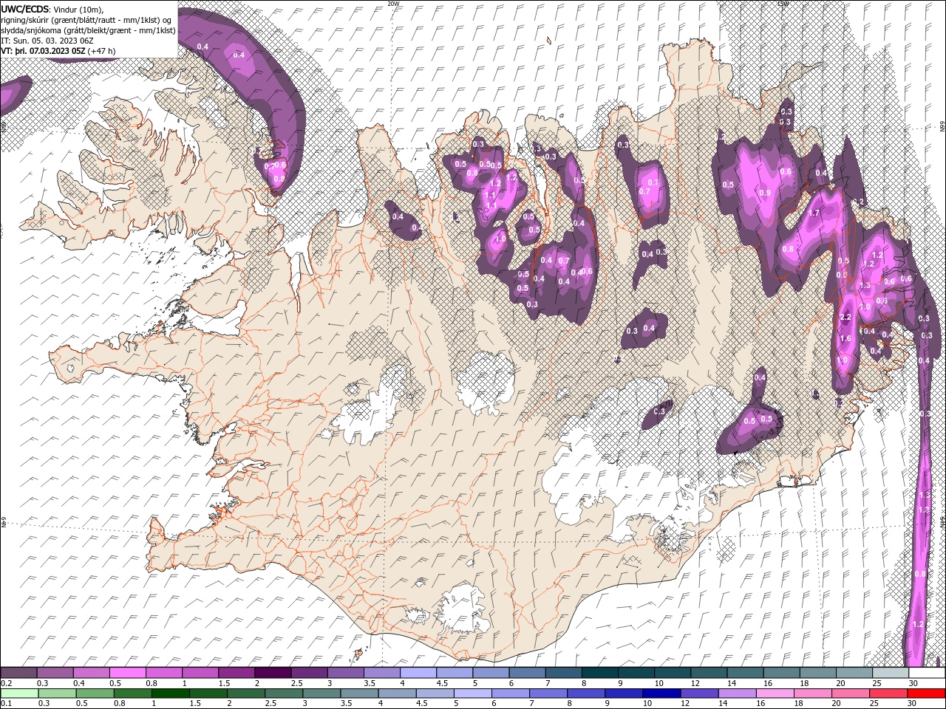Click the '4.5' label in the snow legend row
Viewport: 946px width, 709px height.
(442, 684)
